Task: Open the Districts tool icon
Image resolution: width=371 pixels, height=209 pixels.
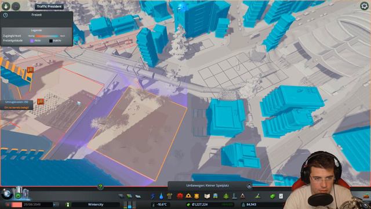Action: pos(138,196)
